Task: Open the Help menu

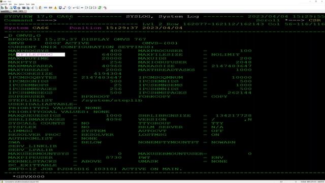Action: pos(32,4)
